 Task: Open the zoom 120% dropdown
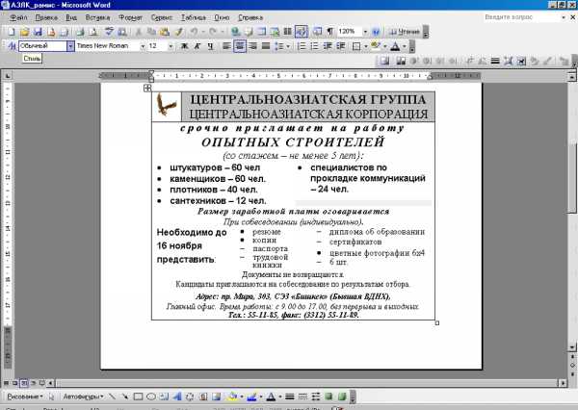coord(365,32)
